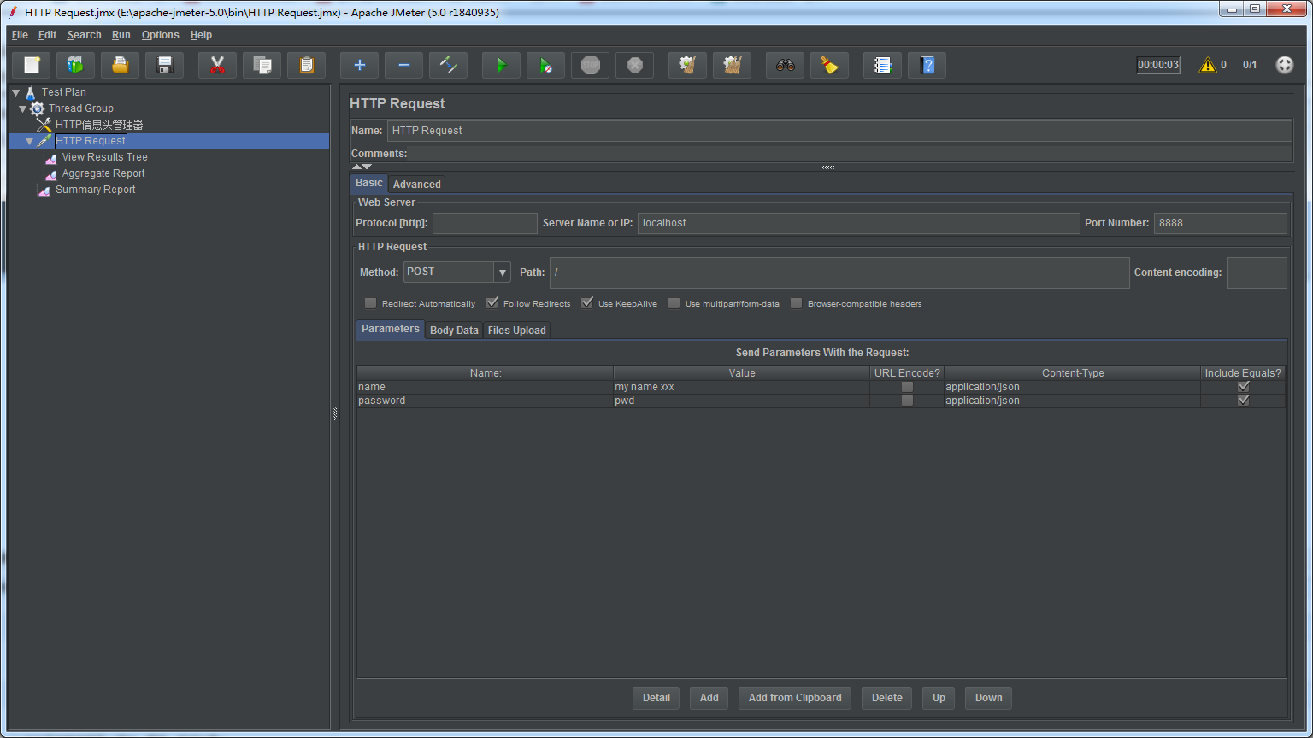Switch to the Body Data tab
This screenshot has width=1313, height=738.
click(x=454, y=331)
